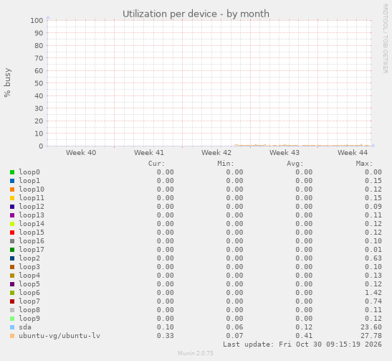This screenshot has width=392, height=361.
Task: Select the loop4 legend label
Action: [29, 276]
